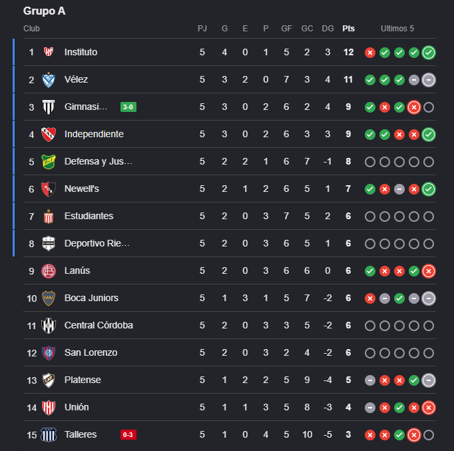The width and height of the screenshot is (454, 451).
Task: Open the Estudiantes team link
Action: pyautogui.click(x=89, y=216)
